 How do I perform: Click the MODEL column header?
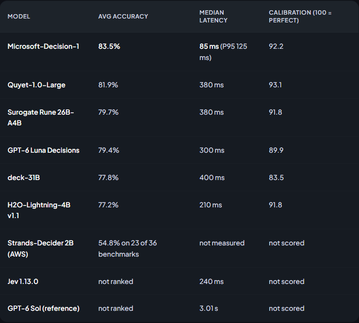tap(19, 17)
